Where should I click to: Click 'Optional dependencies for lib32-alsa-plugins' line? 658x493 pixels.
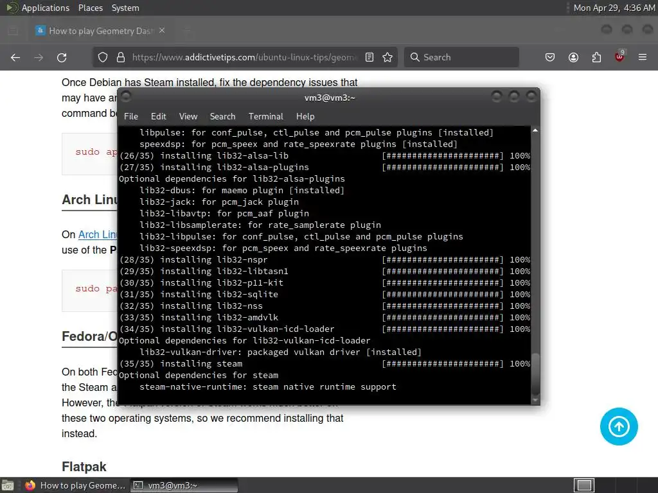[x=231, y=179]
